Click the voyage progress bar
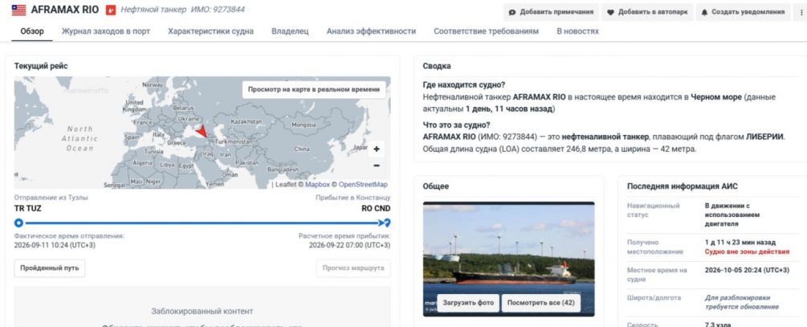 tap(203, 223)
